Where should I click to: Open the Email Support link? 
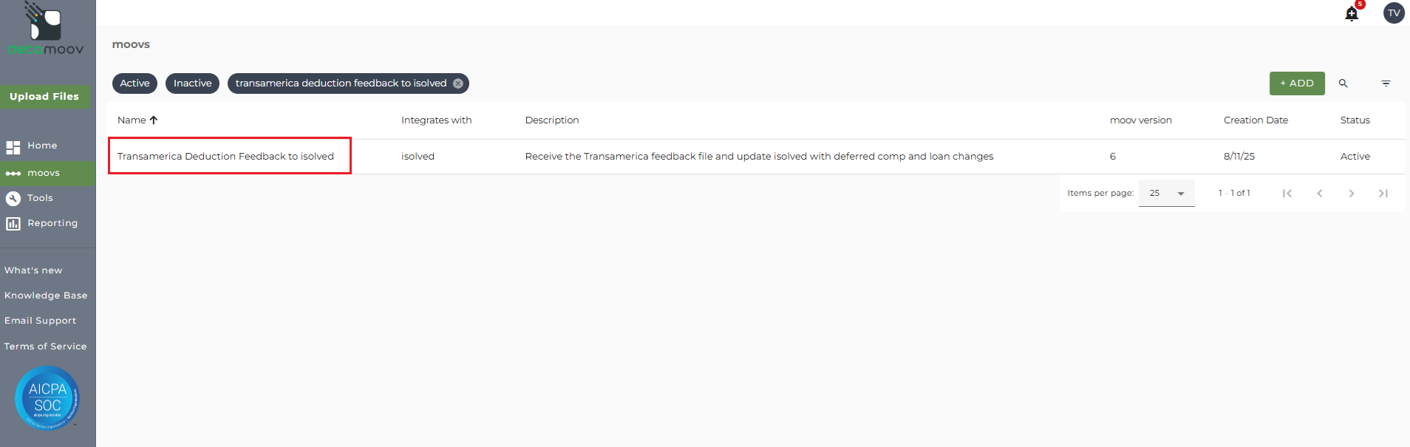pyautogui.click(x=40, y=321)
